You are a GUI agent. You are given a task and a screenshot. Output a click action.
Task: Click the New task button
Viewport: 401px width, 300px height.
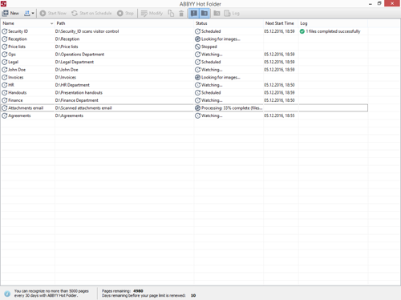(x=10, y=13)
